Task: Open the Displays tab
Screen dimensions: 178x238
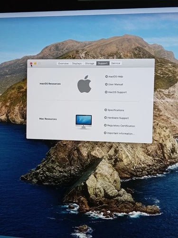Action: (x=77, y=63)
